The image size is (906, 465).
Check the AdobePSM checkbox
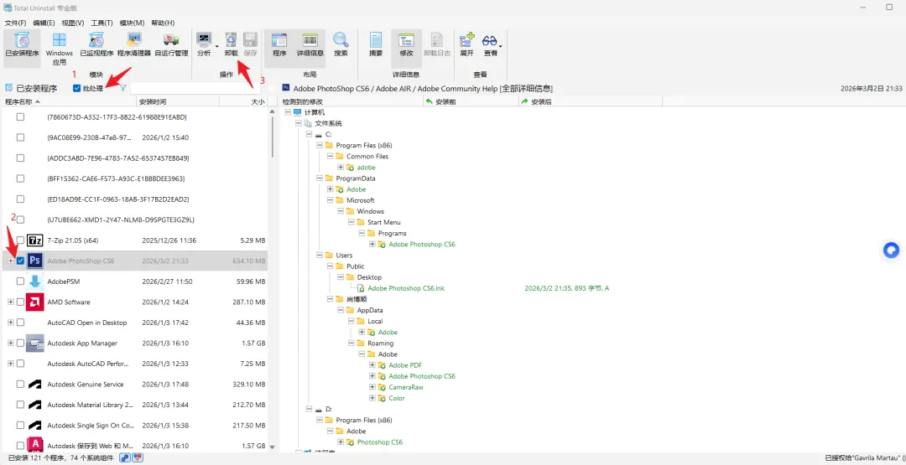(20, 282)
